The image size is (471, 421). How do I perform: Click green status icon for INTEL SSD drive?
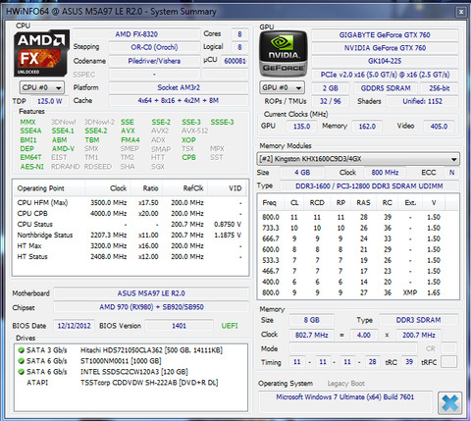pos(22,372)
